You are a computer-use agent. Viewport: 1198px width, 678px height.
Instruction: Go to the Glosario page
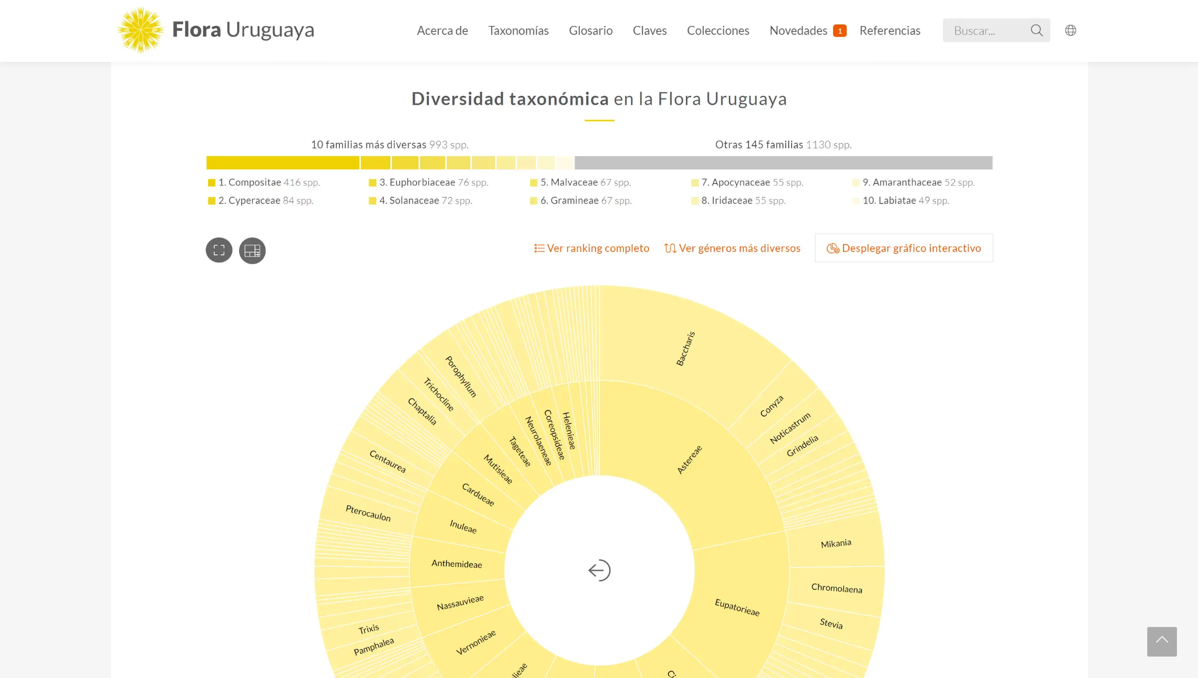tap(591, 31)
